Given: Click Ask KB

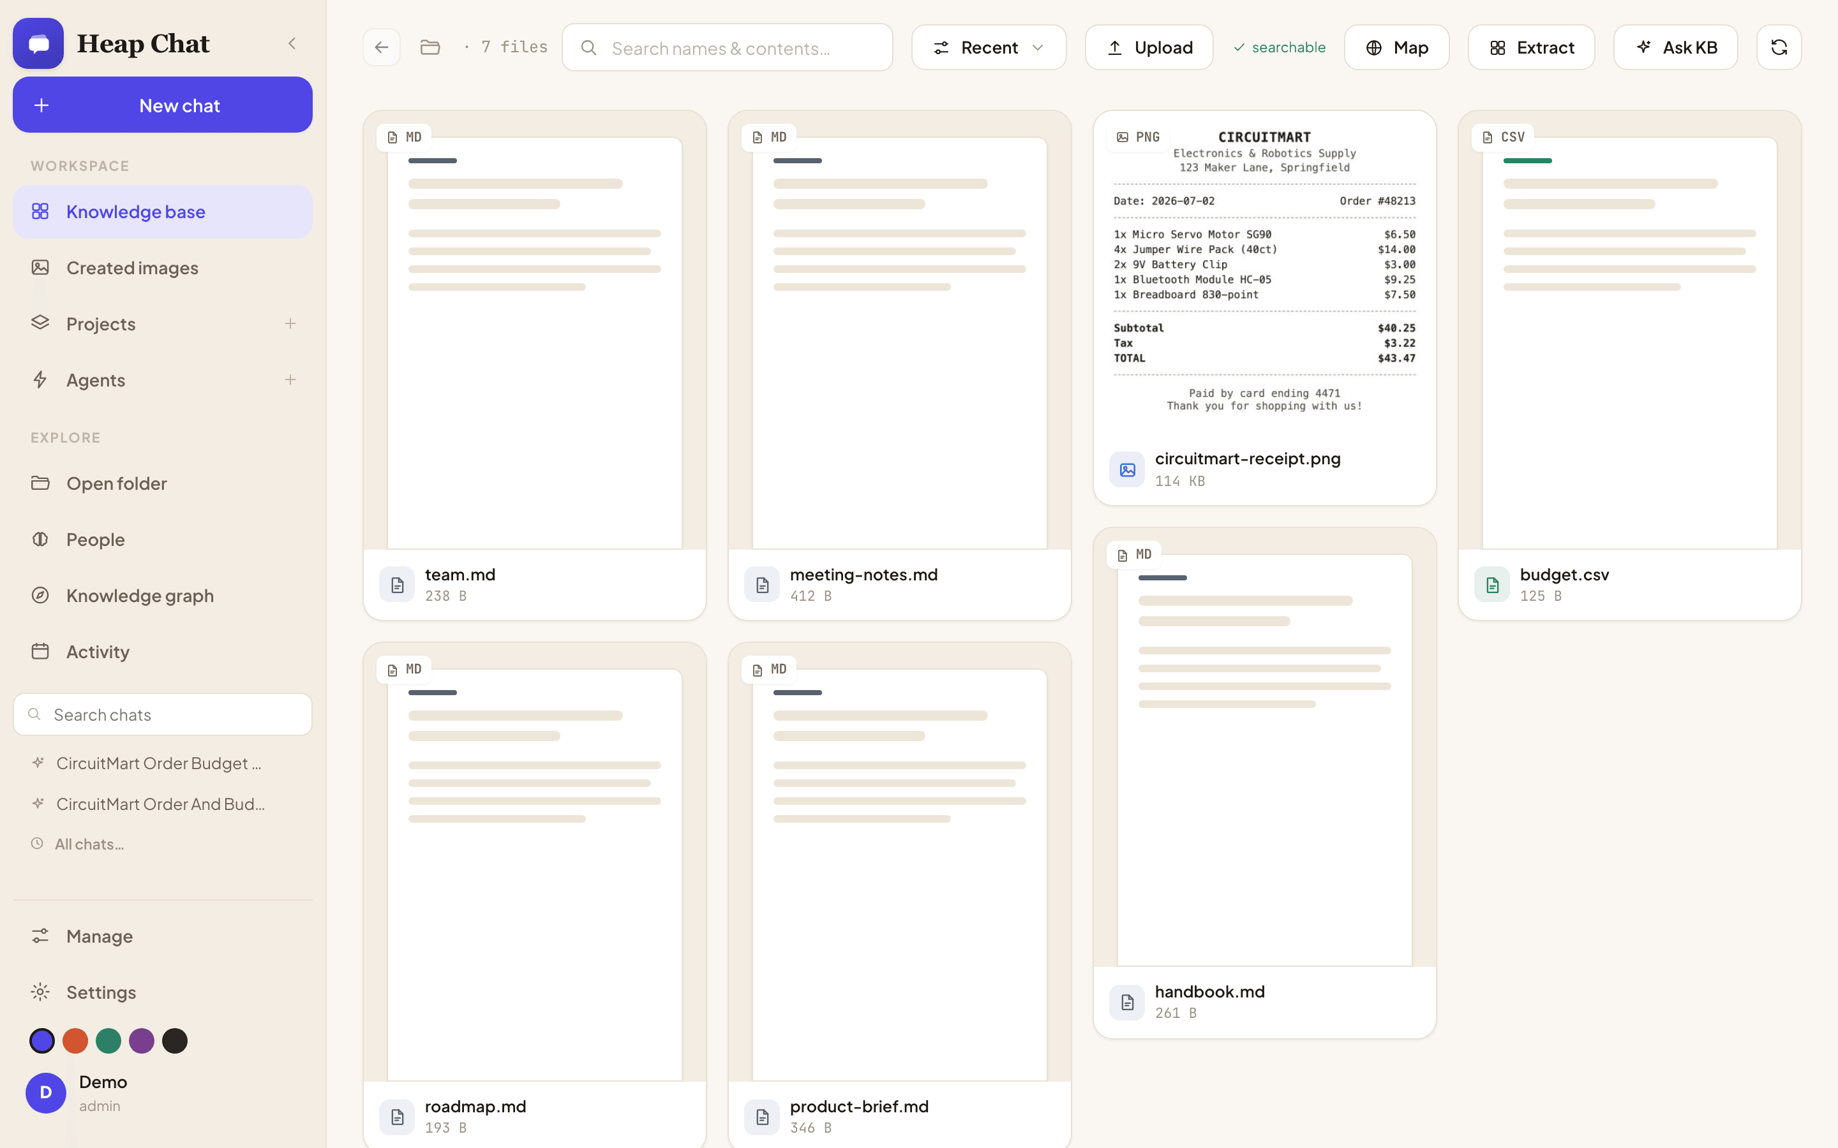Looking at the screenshot, I should pyautogui.click(x=1675, y=47).
